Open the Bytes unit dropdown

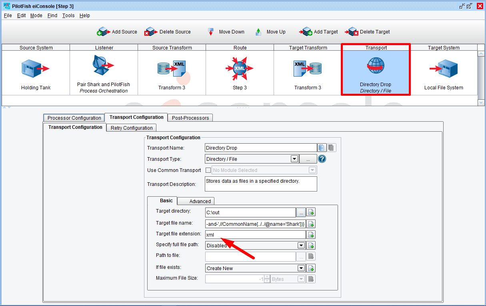(301, 279)
